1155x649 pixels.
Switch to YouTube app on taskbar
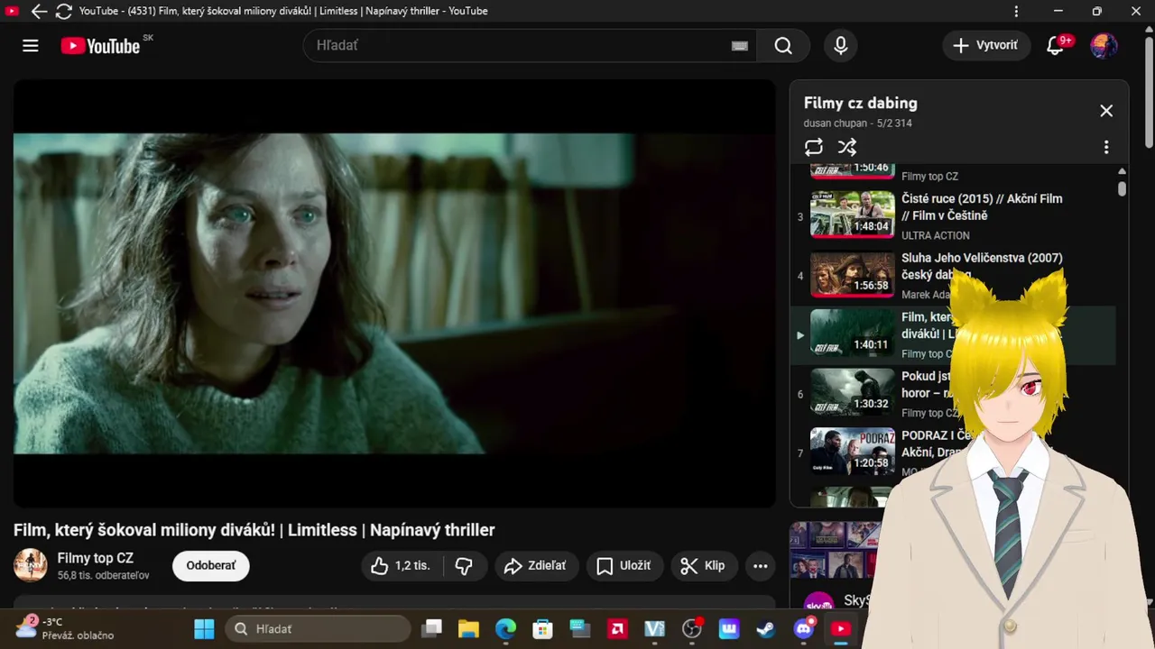(840, 628)
